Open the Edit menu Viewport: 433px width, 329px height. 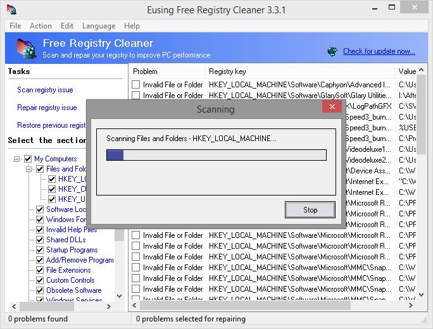point(67,26)
